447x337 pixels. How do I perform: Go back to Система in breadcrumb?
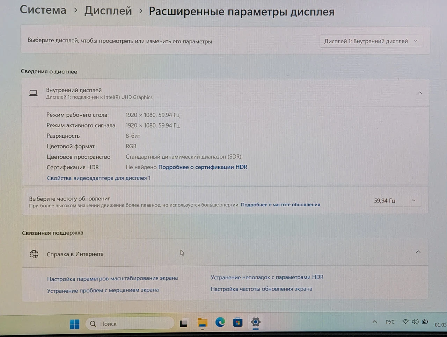tap(43, 10)
